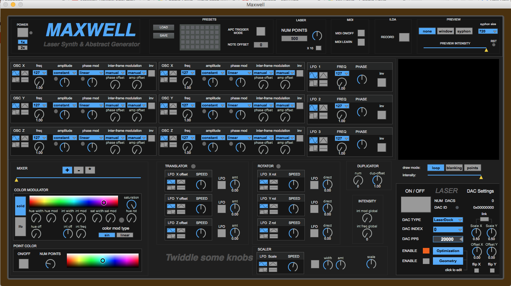
Task: Open the LFO 3 FREQ 127 dropdown
Action: 342,139
